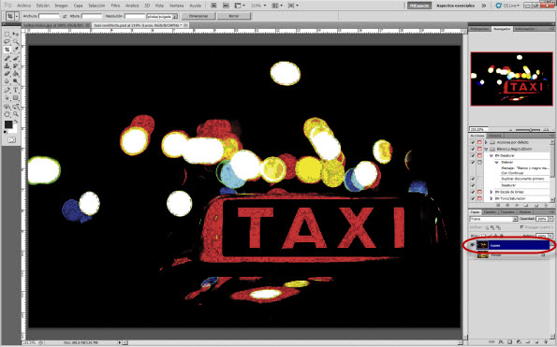This screenshot has width=557, height=347.
Task: Open the foreground color picker
Action: tap(8, 124)
